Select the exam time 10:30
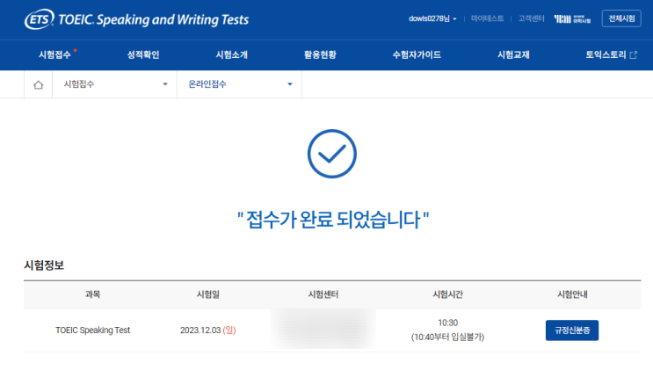 [x=447, y=323]
